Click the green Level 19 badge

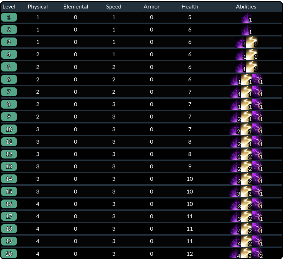point(9,241)
